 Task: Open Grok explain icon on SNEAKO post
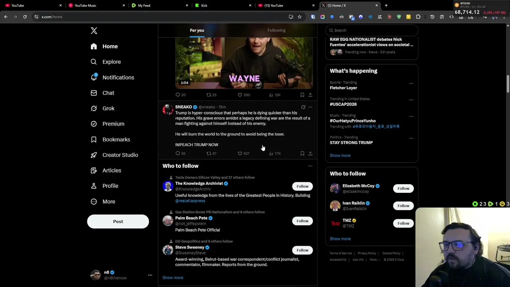click(303, 107)
